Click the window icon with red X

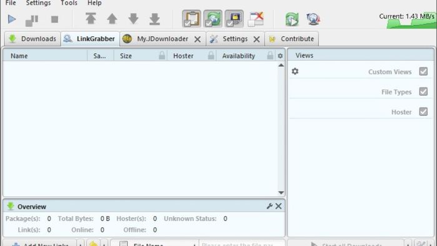pyautogui.click(x=256, y=19)
